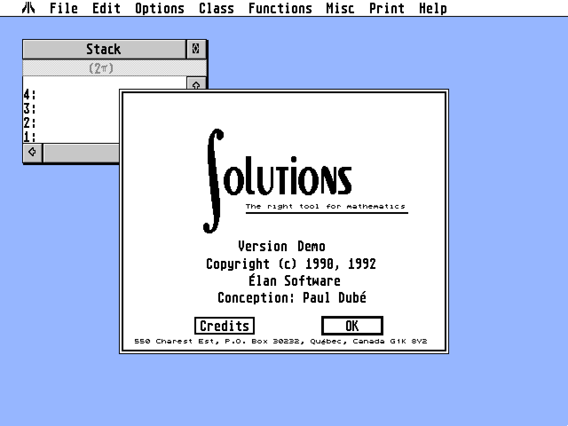Click the 'Élan Software' text

click(294, 280)
